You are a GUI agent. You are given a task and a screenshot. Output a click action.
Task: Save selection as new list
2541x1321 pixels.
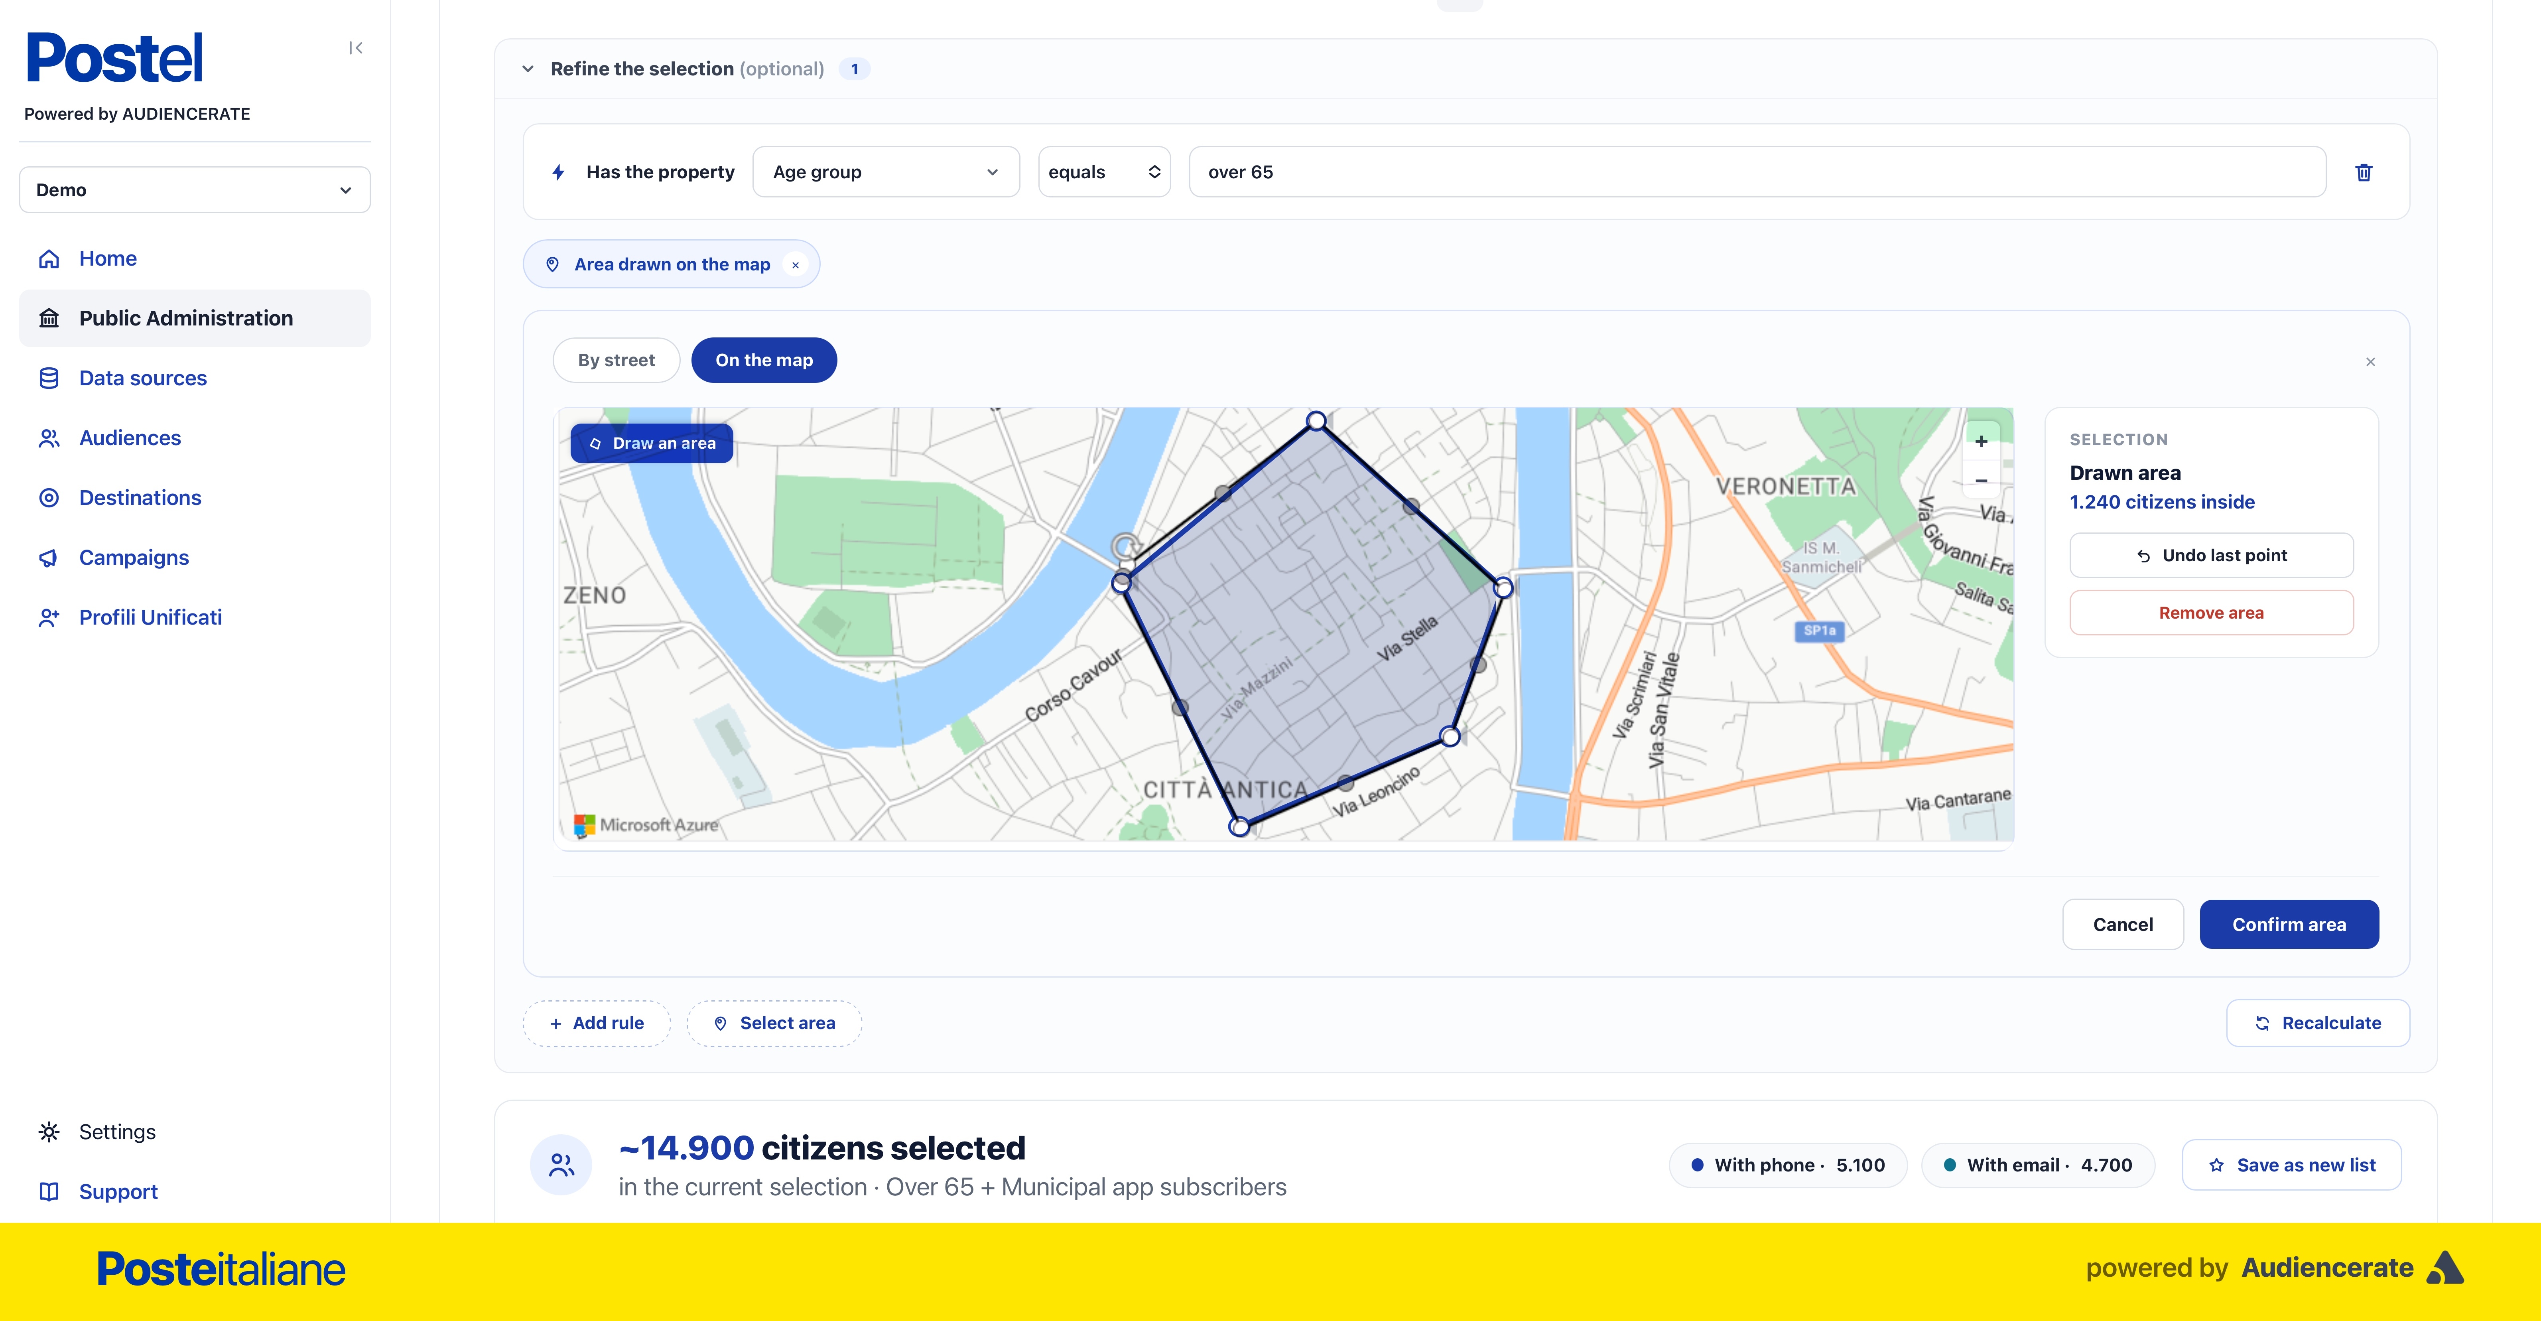click(2291, 1165)
